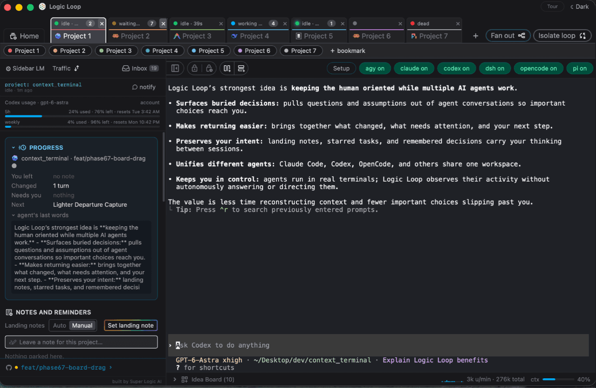Click the notify button

143,87
